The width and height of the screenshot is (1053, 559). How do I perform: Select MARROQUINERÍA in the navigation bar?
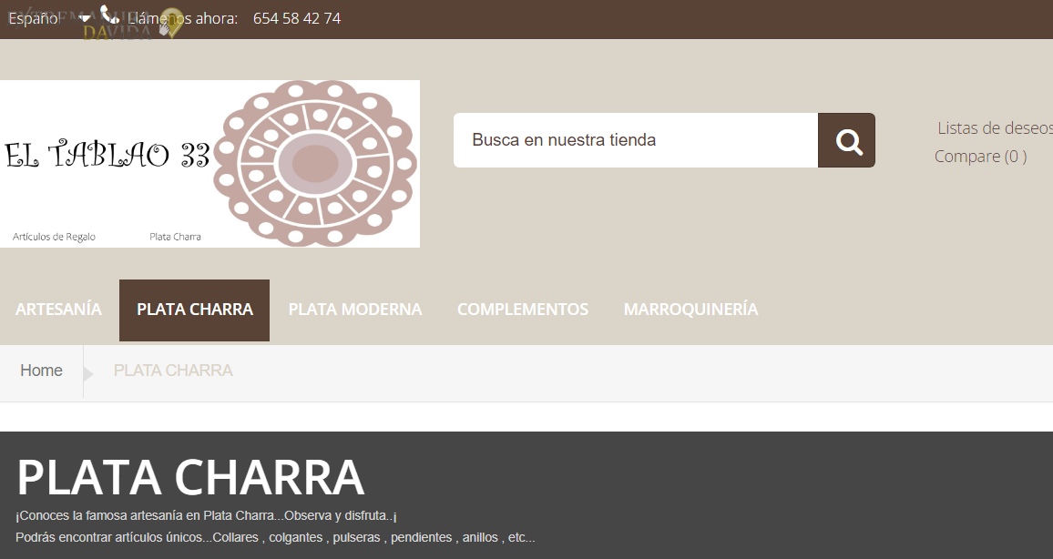pos(690,310)
